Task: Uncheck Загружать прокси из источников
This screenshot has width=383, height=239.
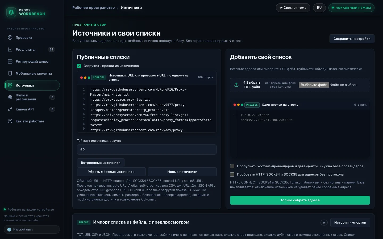Action: (x=79, y=66)
